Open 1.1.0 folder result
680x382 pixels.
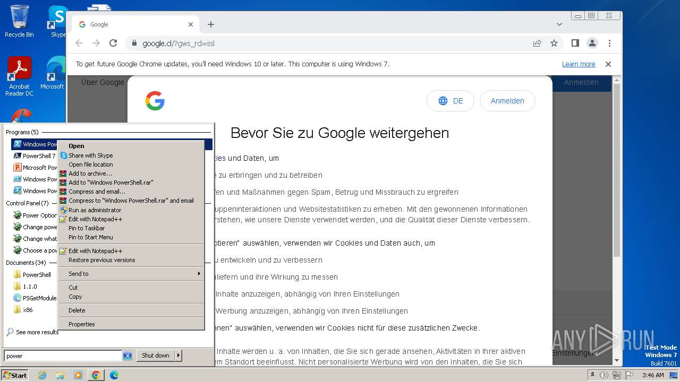pos(35,286)
